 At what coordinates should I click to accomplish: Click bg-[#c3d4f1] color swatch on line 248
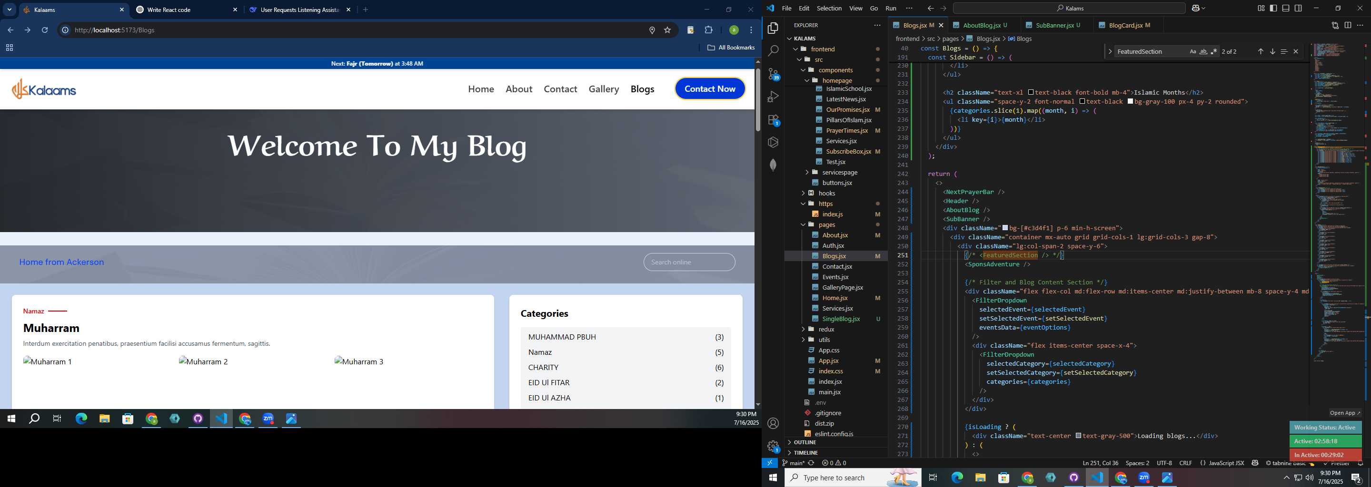pyautogui.click(x=1005, y=228)
